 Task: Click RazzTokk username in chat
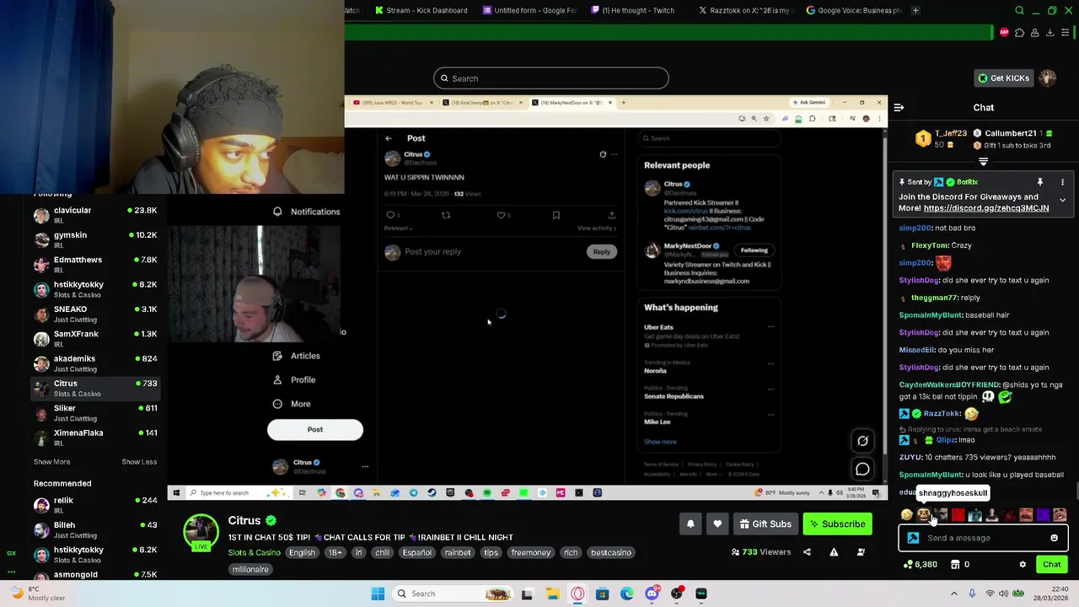click(942, 414)
